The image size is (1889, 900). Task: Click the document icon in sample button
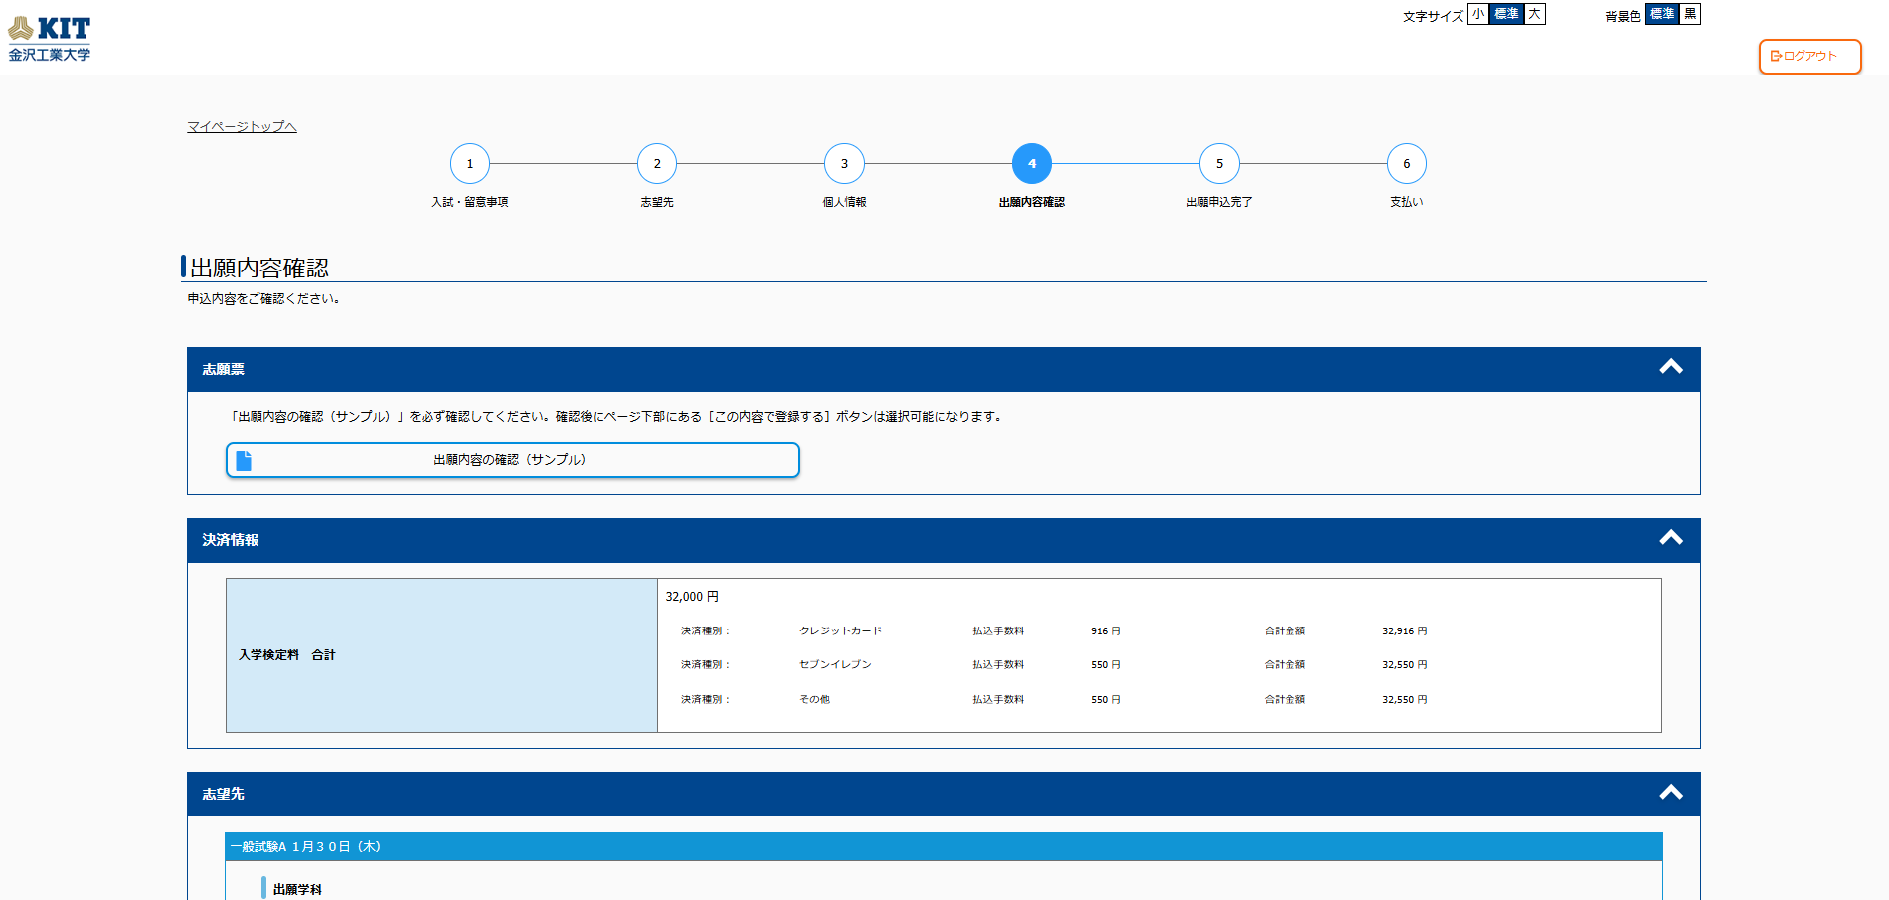pos(244,460)
